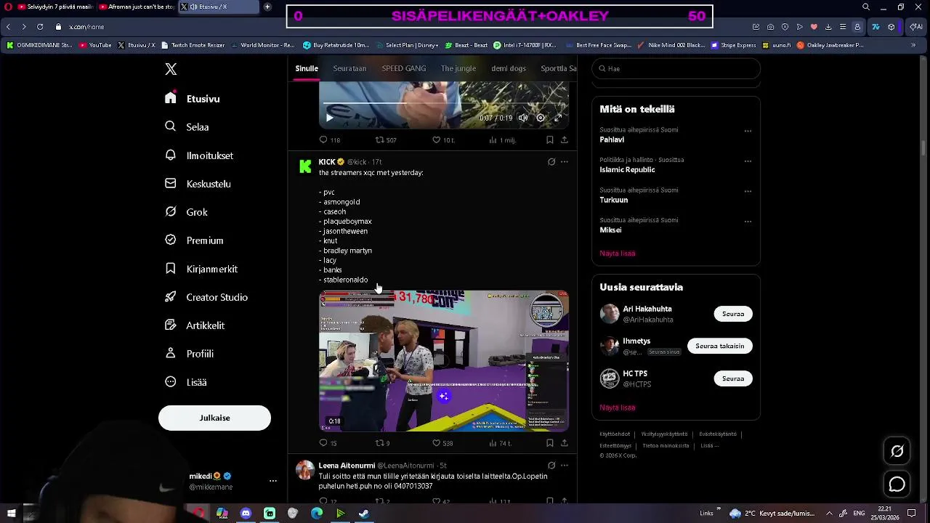
Task: Switch to The jungle tab
Action: click(x=458, y=68)
